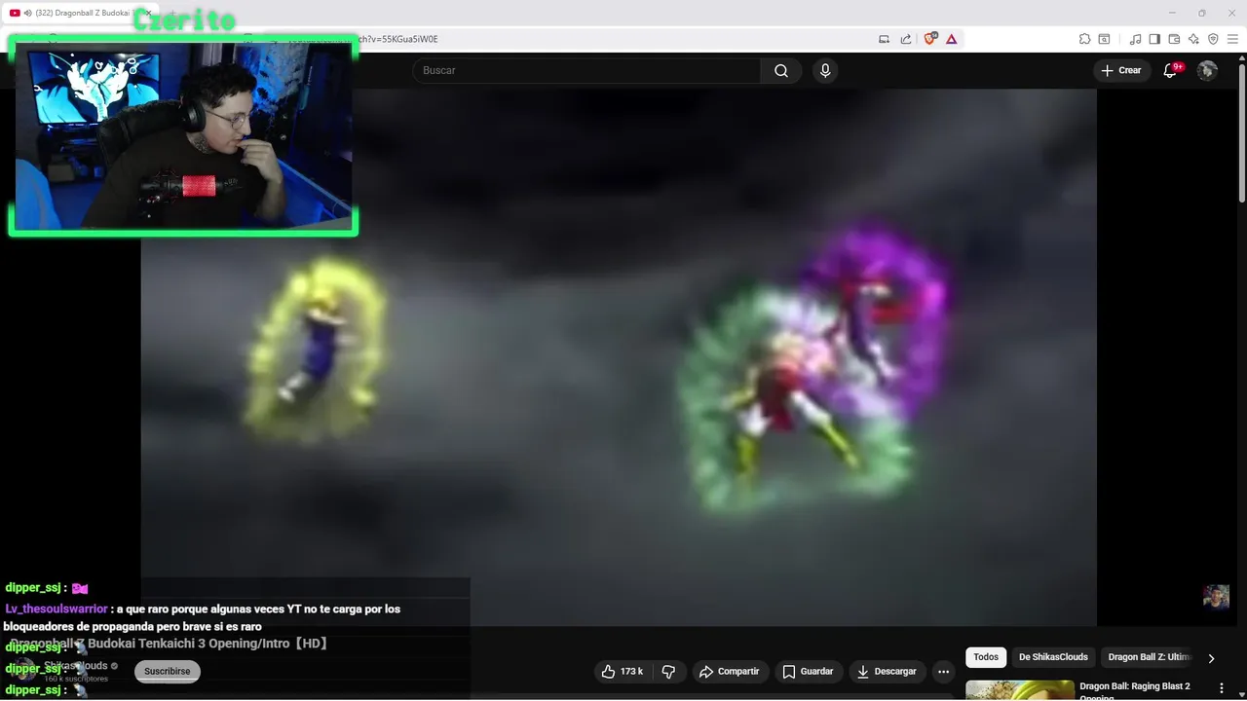Like the video showing 173 k

tap(622, 671)
